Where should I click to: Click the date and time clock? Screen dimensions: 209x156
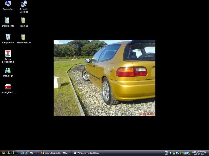click(x=199, y=153)
